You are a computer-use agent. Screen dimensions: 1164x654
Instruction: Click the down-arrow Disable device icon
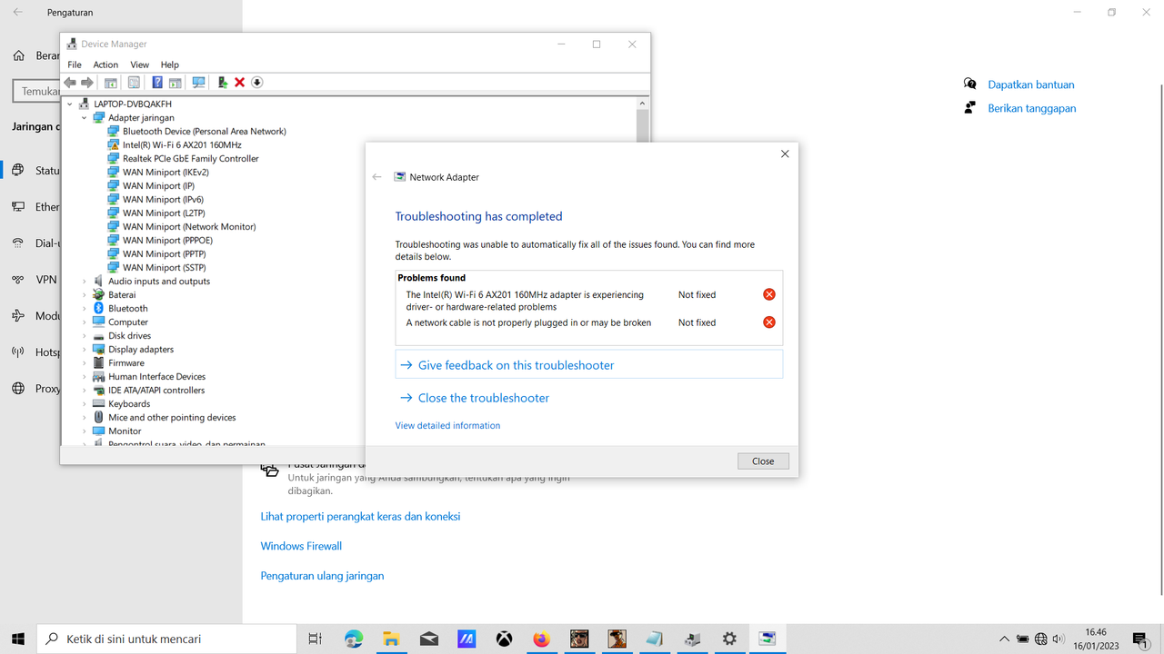click(x=256, y=83)
